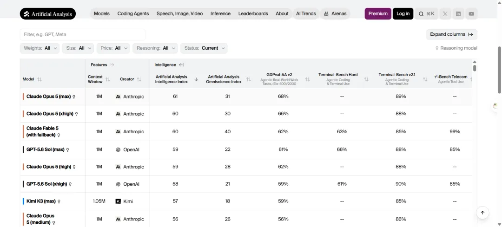Click GDPval-AA v2 value 68%
Screen dimensions: 502x227
tap(283, 97)
